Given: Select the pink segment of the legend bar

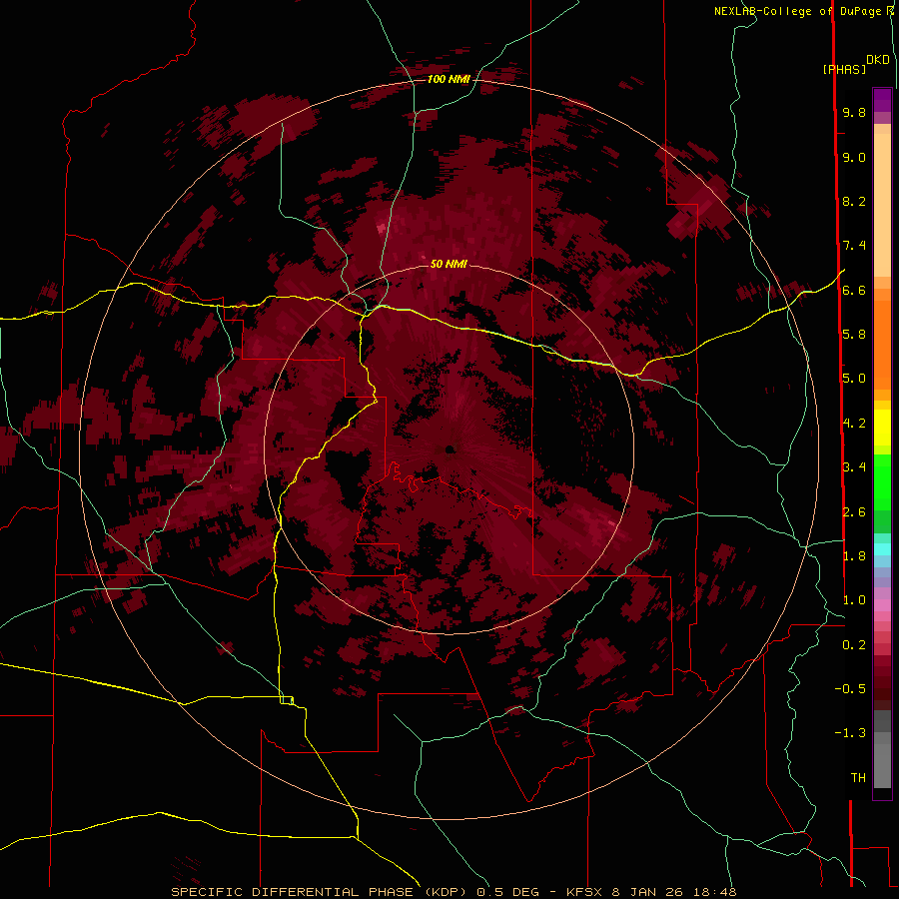Looking at the screenshot, I should [x=882, y=605].
